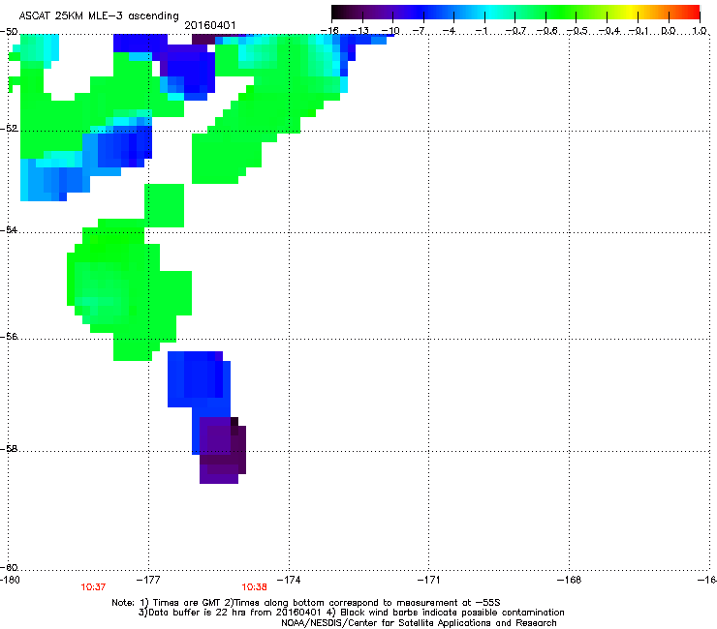Click the dark purple data patch near -58
Image resolution: width=717 pixels, height=629 pixels.
[x=223, y=450]
